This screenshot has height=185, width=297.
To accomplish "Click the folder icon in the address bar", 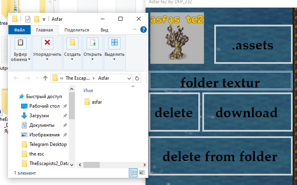I will tap(55, 78).
